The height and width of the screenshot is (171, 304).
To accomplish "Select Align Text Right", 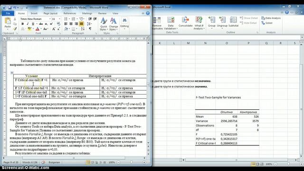I will click(x=76, y=24).
